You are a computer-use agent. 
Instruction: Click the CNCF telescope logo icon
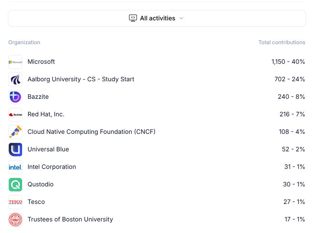(x=15, y=132)
